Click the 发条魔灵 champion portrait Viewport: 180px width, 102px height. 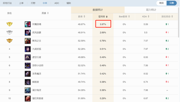point(28,74)
